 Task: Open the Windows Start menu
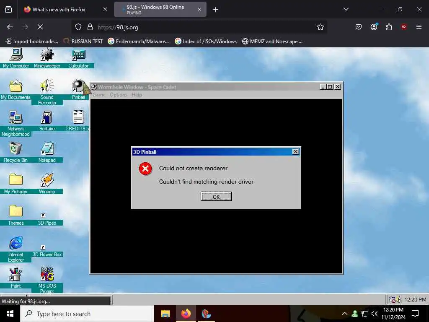click(10, 314)
